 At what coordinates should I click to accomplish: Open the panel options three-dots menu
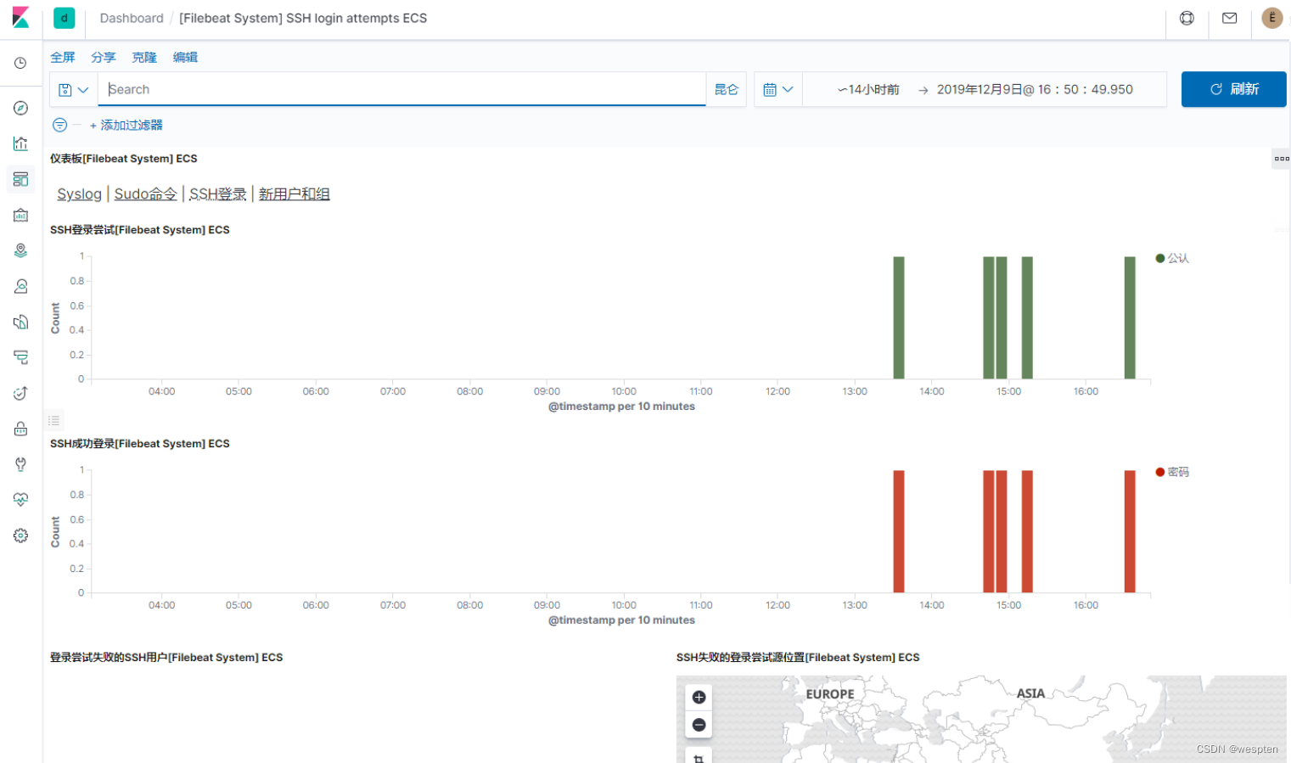[x=1281, y=159]
